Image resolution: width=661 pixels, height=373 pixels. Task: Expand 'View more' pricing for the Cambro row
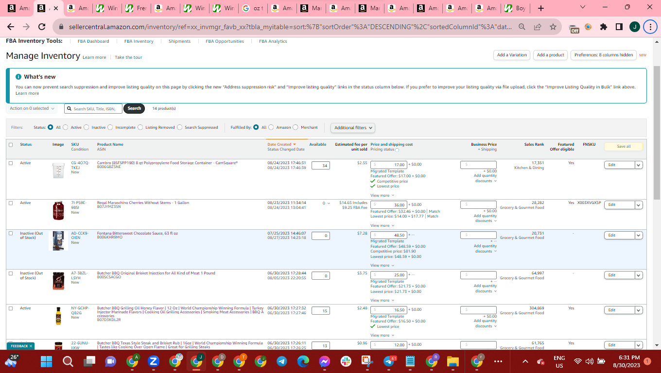382,195
